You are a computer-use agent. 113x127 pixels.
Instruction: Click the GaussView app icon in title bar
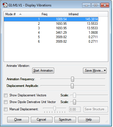click(x=5, y=5)
